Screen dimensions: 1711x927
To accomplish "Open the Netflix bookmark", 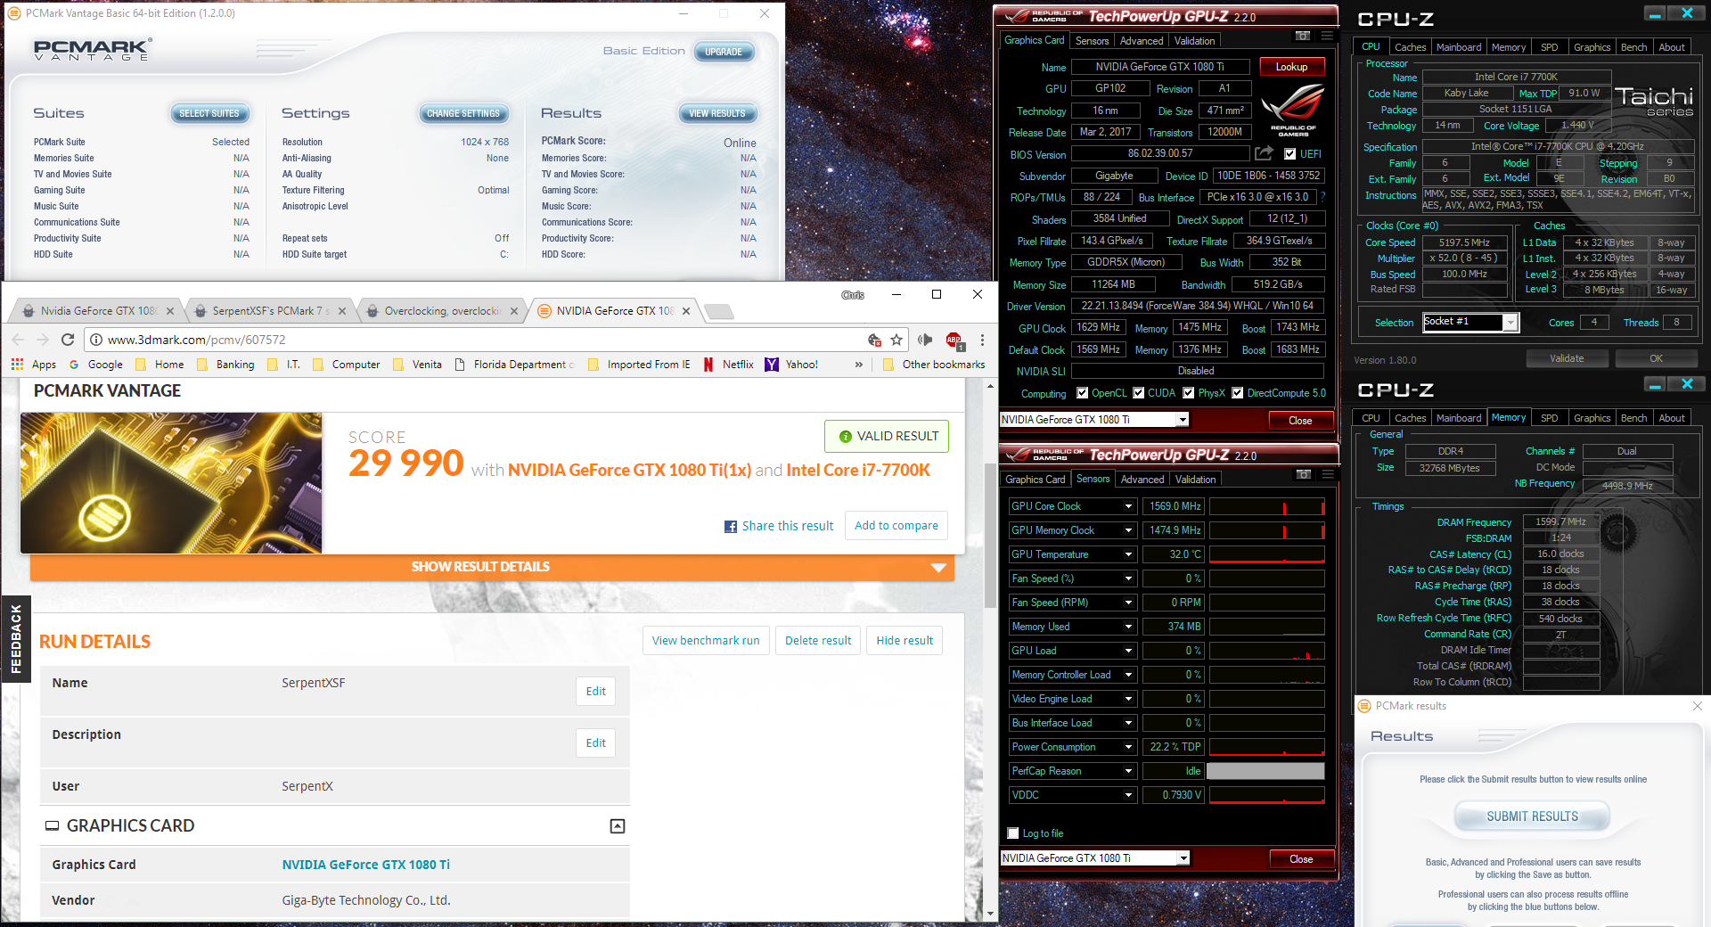I will 729,365.
